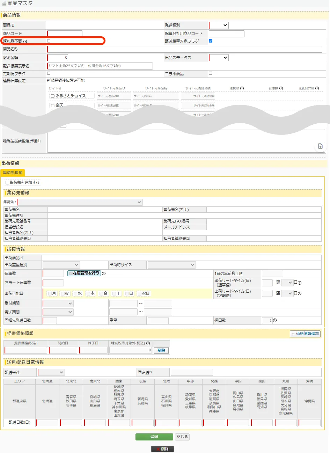This screenshot has width=330, height=453.
Task: Click the green 登録 button
Action: (x=154, y=437)
